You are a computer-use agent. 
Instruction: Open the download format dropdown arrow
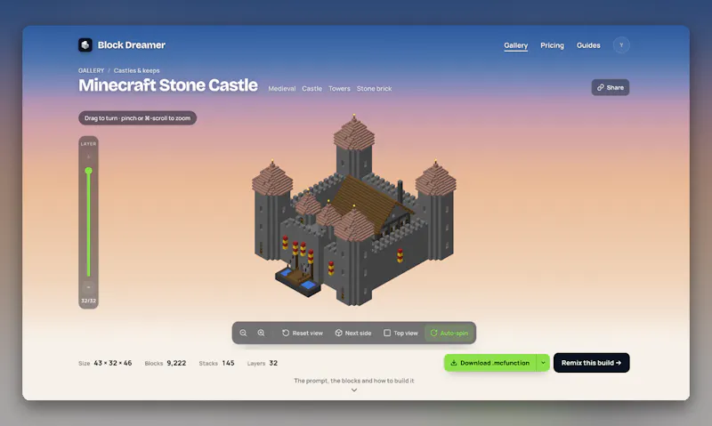[x=543, y=363]
